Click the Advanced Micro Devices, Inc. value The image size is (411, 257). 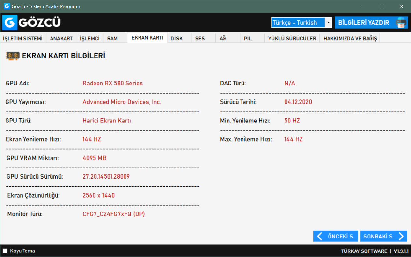pyautogui.click(x=122, y=102)
